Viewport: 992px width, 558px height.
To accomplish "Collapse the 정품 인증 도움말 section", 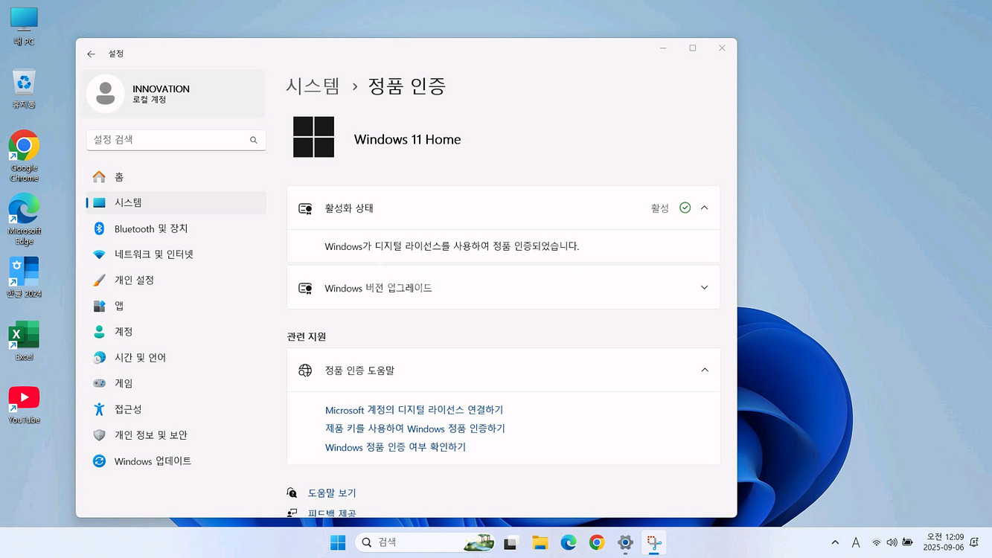I will [x=704, y=370].
